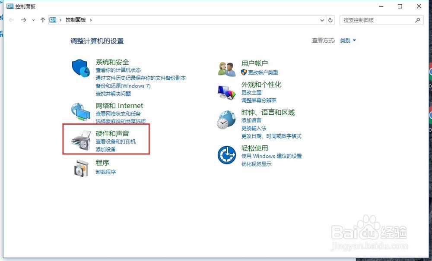Open the recent locations chevron near back button
Viewport: 432px width, 261px height.
point(33,20)
